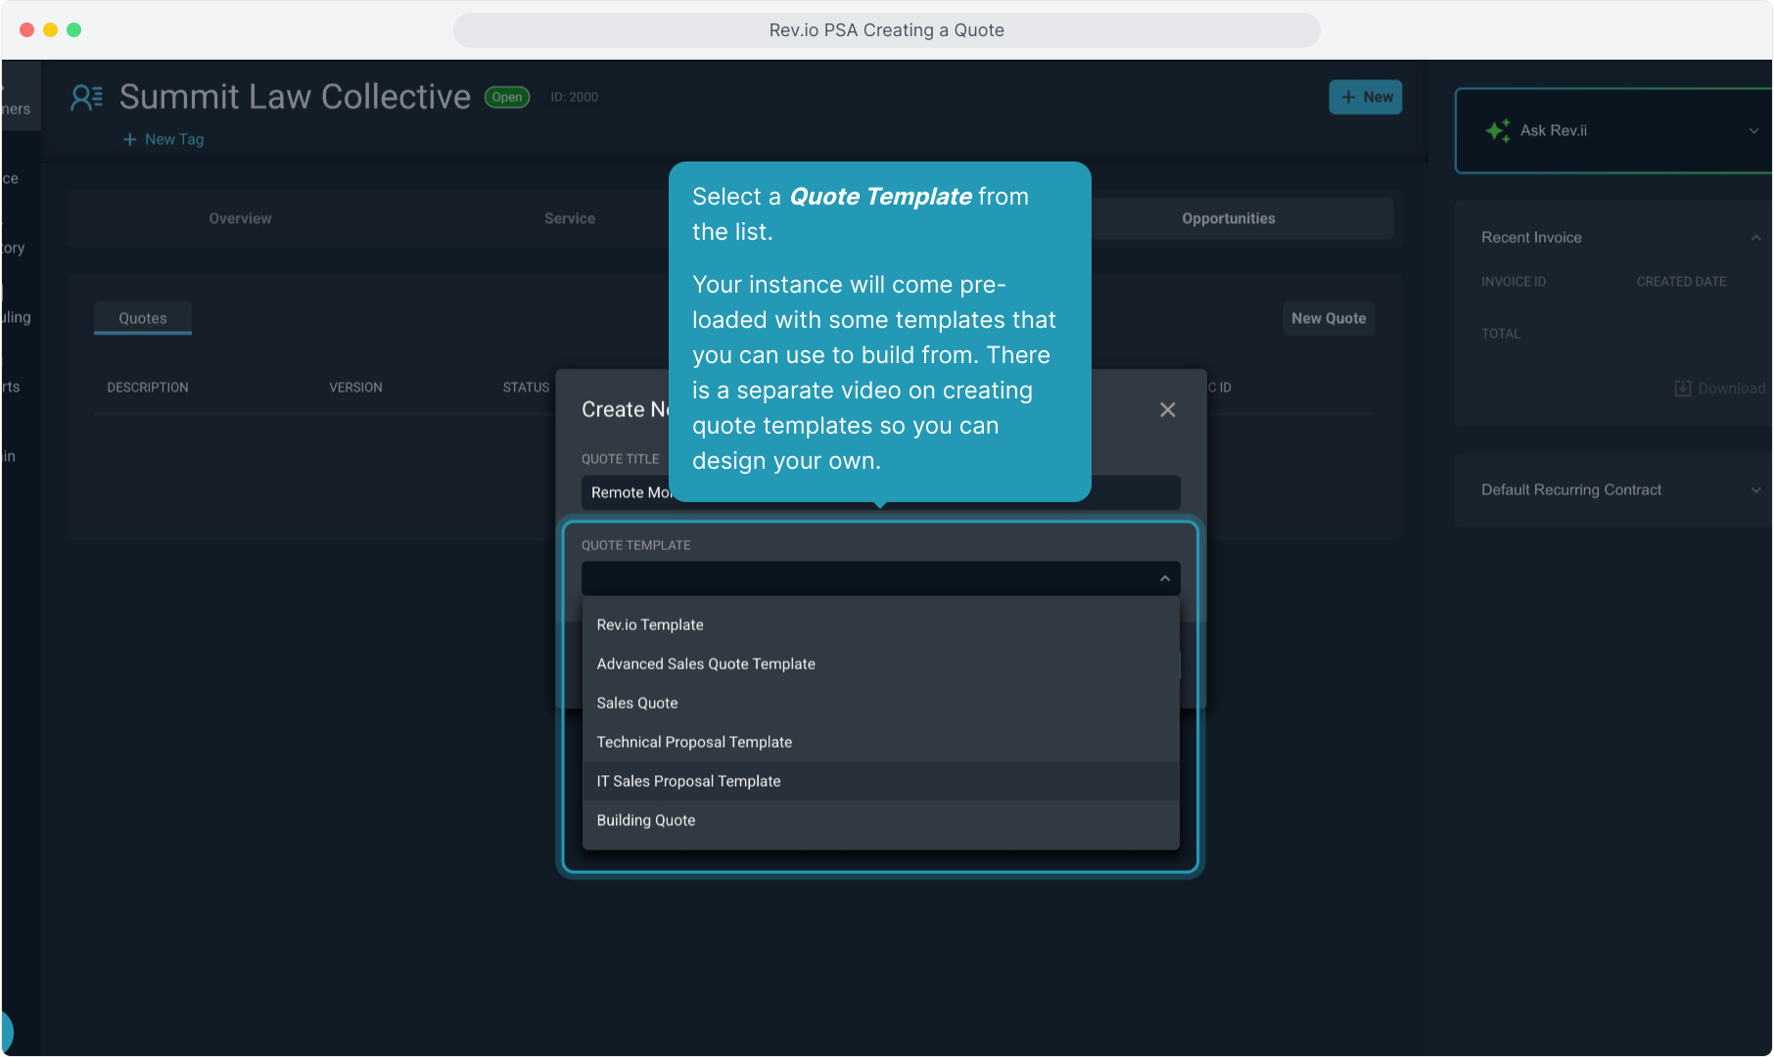The height and width of the screenshot is (1057, 1774).
Task: Expand the Ask Rev.ii panel chevron
Action: coord(1752,130)
